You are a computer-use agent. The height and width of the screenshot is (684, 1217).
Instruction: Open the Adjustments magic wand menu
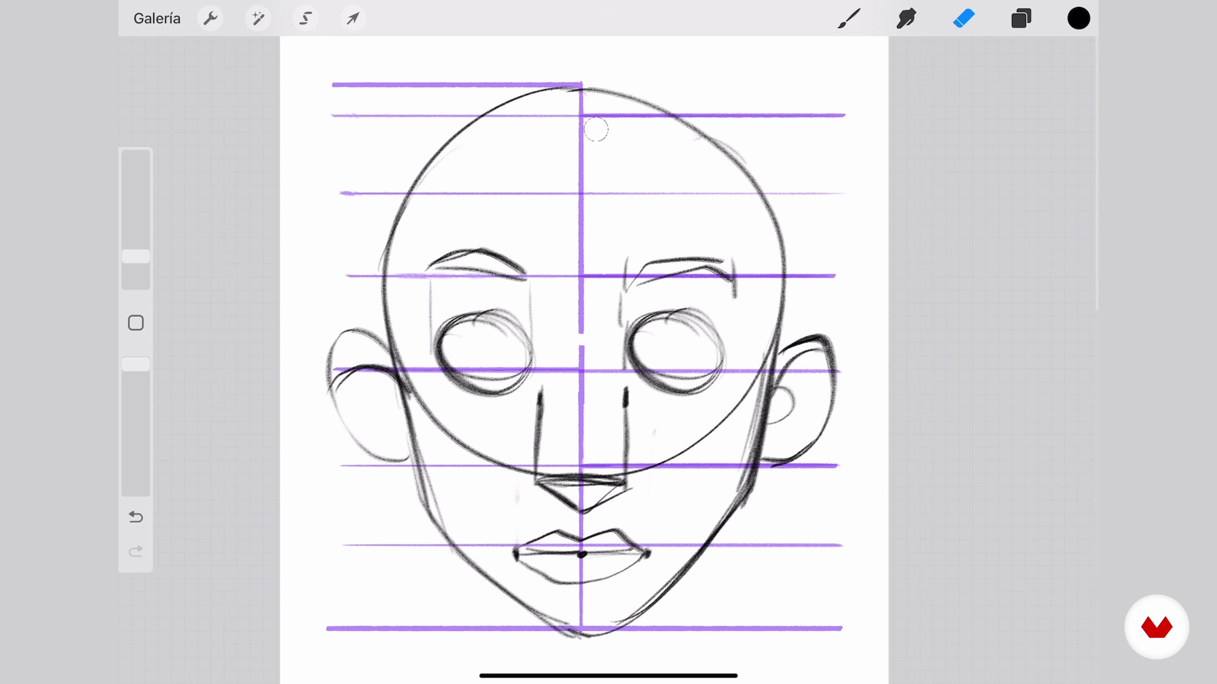(x=258, y=18)
